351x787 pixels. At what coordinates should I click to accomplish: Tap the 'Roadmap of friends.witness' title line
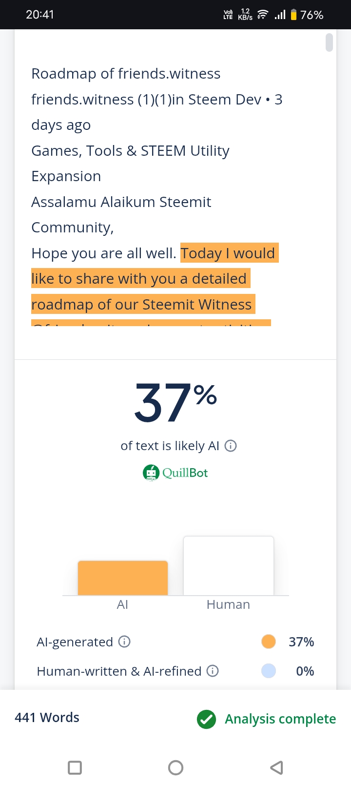[126, 74]
